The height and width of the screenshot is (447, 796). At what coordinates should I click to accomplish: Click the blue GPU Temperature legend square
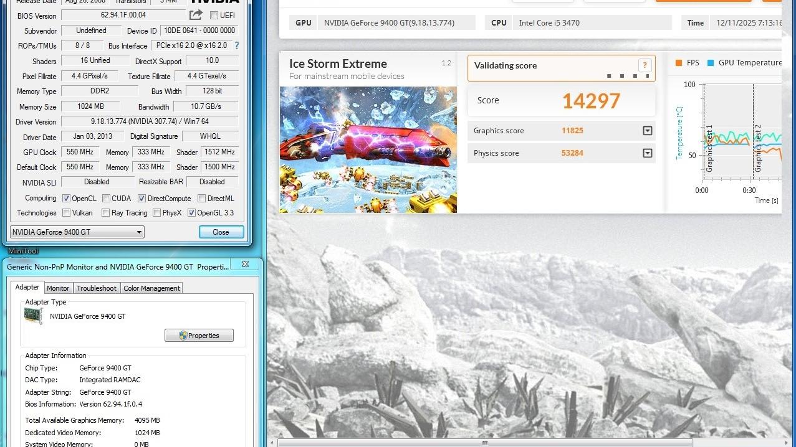[711, 63]
